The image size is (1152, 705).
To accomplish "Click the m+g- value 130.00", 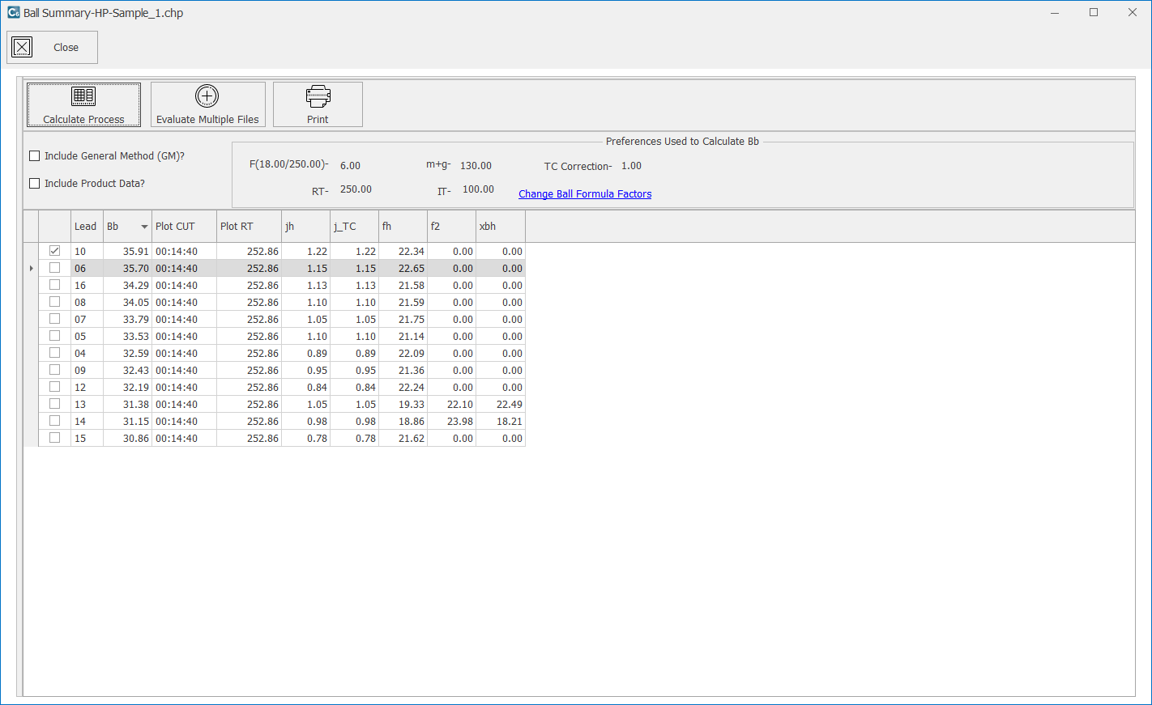I will 476,166.
